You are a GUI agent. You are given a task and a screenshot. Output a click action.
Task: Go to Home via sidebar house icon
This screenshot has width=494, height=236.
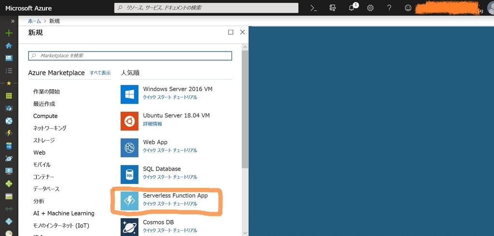point(9,46)
